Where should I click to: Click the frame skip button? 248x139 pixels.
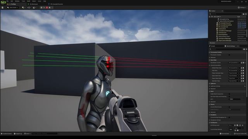click(x=44, y=8)
